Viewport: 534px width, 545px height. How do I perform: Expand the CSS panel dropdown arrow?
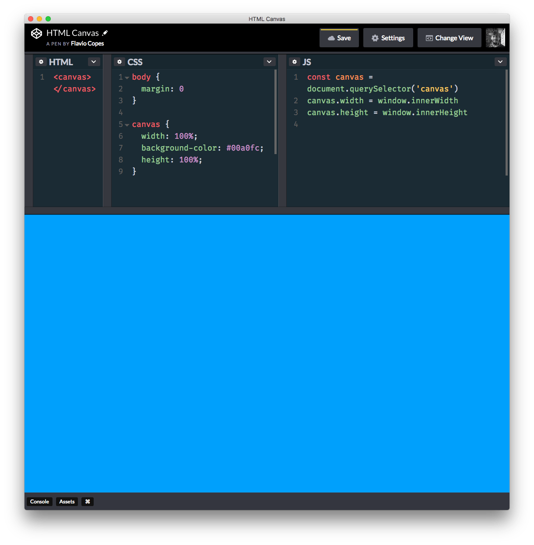tap(269, 62)
